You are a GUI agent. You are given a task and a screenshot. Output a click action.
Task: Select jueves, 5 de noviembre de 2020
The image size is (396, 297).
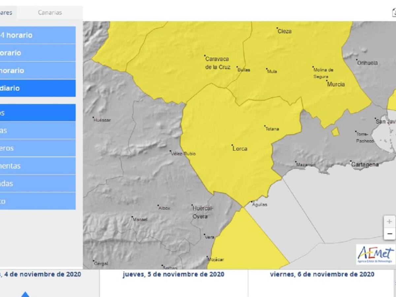pos(174,274)
